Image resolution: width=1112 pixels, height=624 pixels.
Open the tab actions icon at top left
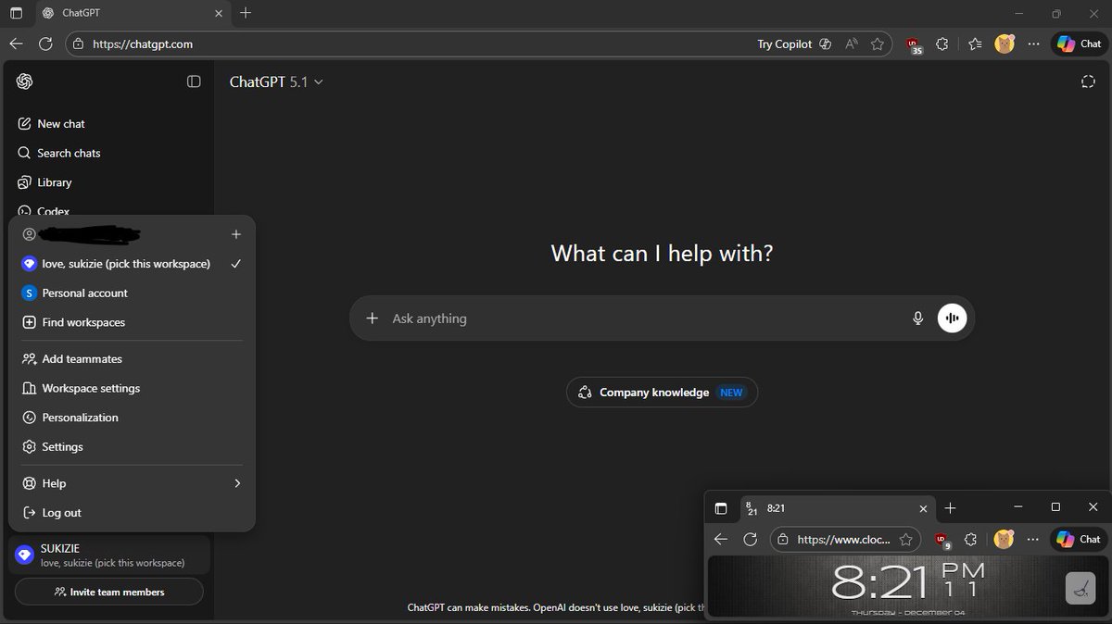pos(16,13)
